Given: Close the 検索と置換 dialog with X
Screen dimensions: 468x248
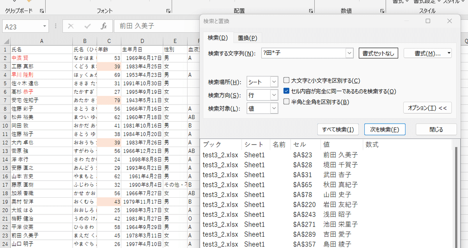Looking at the screenshot, I should (x=450, y=21).
